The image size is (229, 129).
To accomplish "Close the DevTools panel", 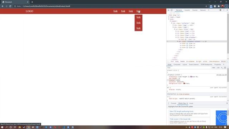I will coord(227,10).
